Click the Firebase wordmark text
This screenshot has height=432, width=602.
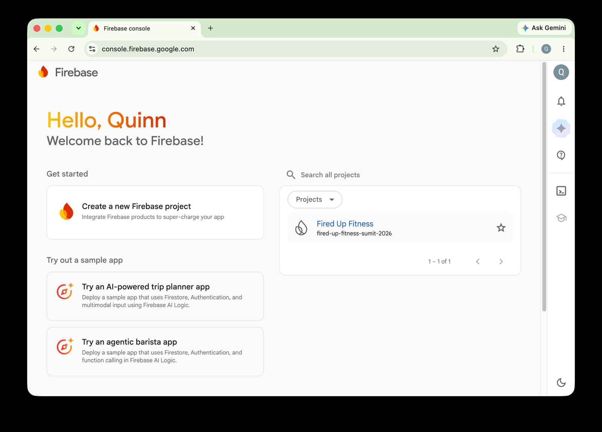pyautogui.click(x=76, y=72)
